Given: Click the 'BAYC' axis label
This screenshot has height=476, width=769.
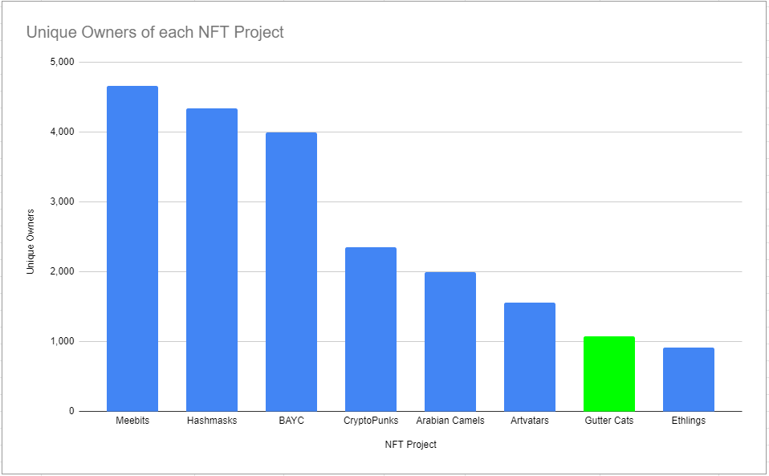Looking at the screenshot, I should point(291,421).
